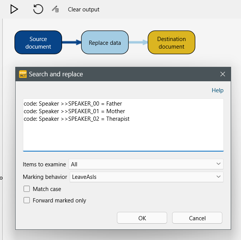The image size is (241, 240).
Task: Click the SPEAKER_00 = Father line
Action: [73, 104]
